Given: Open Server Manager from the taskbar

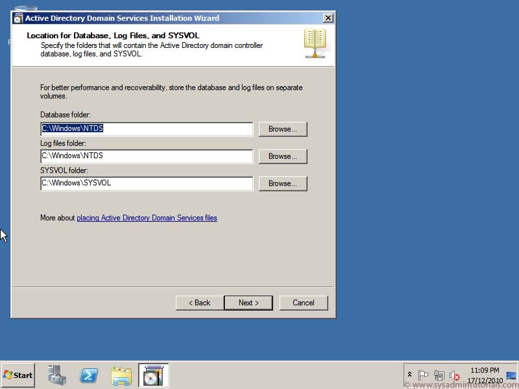Looking at the screenshot, I should tap(56, 375).
